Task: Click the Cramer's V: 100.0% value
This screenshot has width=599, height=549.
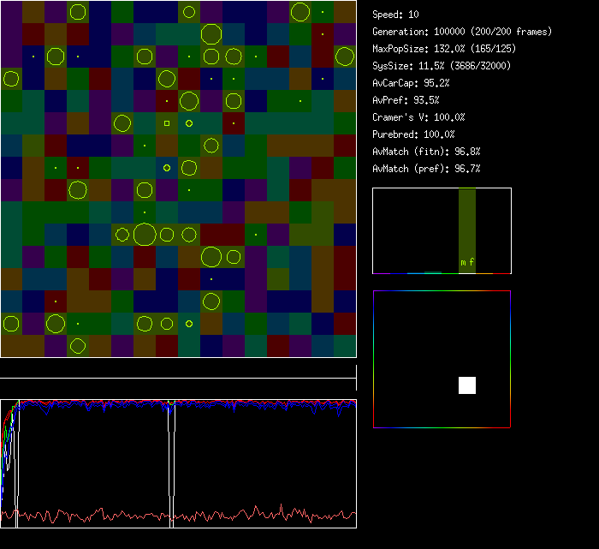Action: (x=418, y=117)
